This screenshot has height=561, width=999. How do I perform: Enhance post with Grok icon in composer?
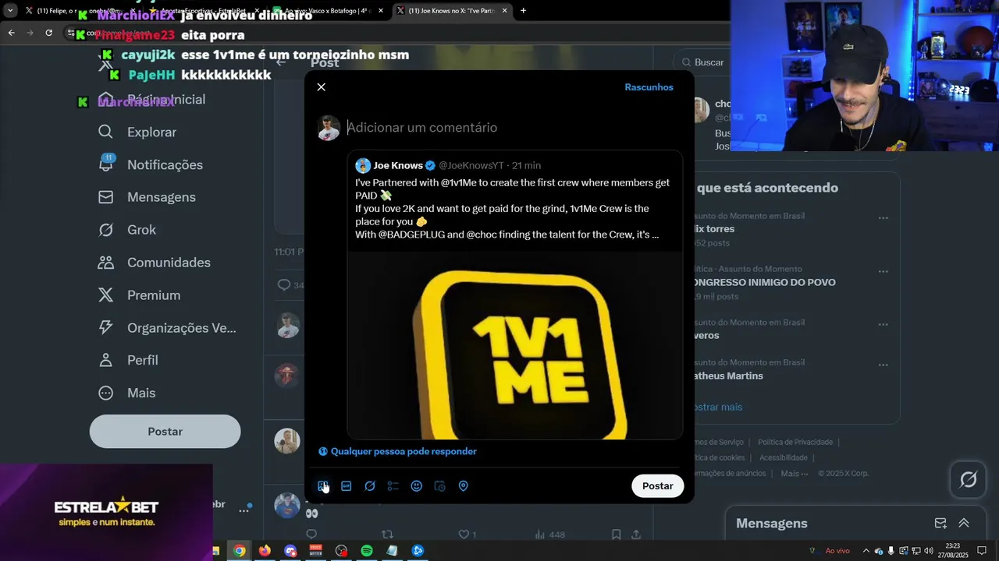[370, 486]
